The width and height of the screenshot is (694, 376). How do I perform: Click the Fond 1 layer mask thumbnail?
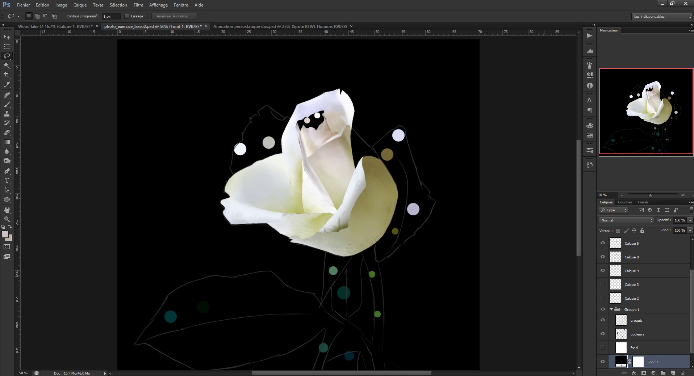(639, 362)
